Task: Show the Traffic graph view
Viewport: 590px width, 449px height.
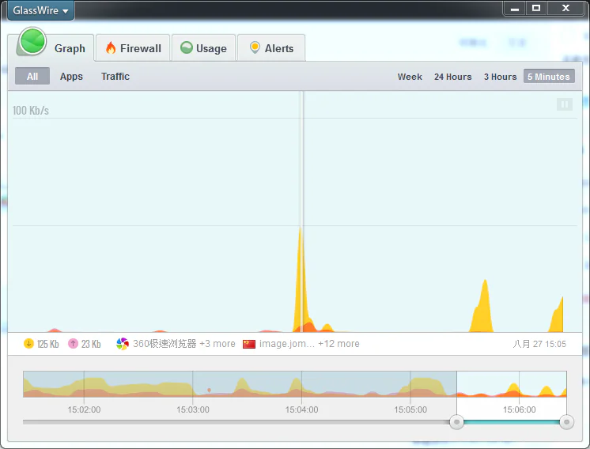Action: pos(115,77)
